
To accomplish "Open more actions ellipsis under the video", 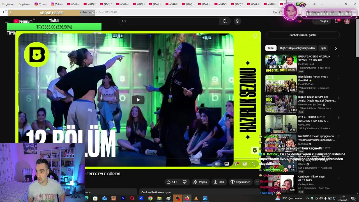I will tap(257, 182).
